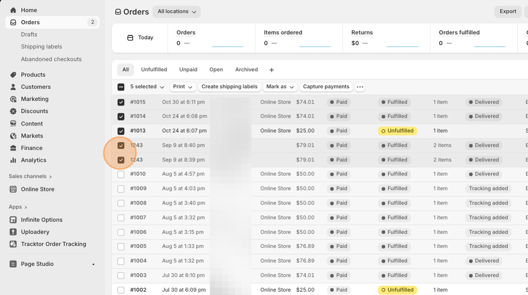Click the Export button
528x295 pixels.
(508, 12)
